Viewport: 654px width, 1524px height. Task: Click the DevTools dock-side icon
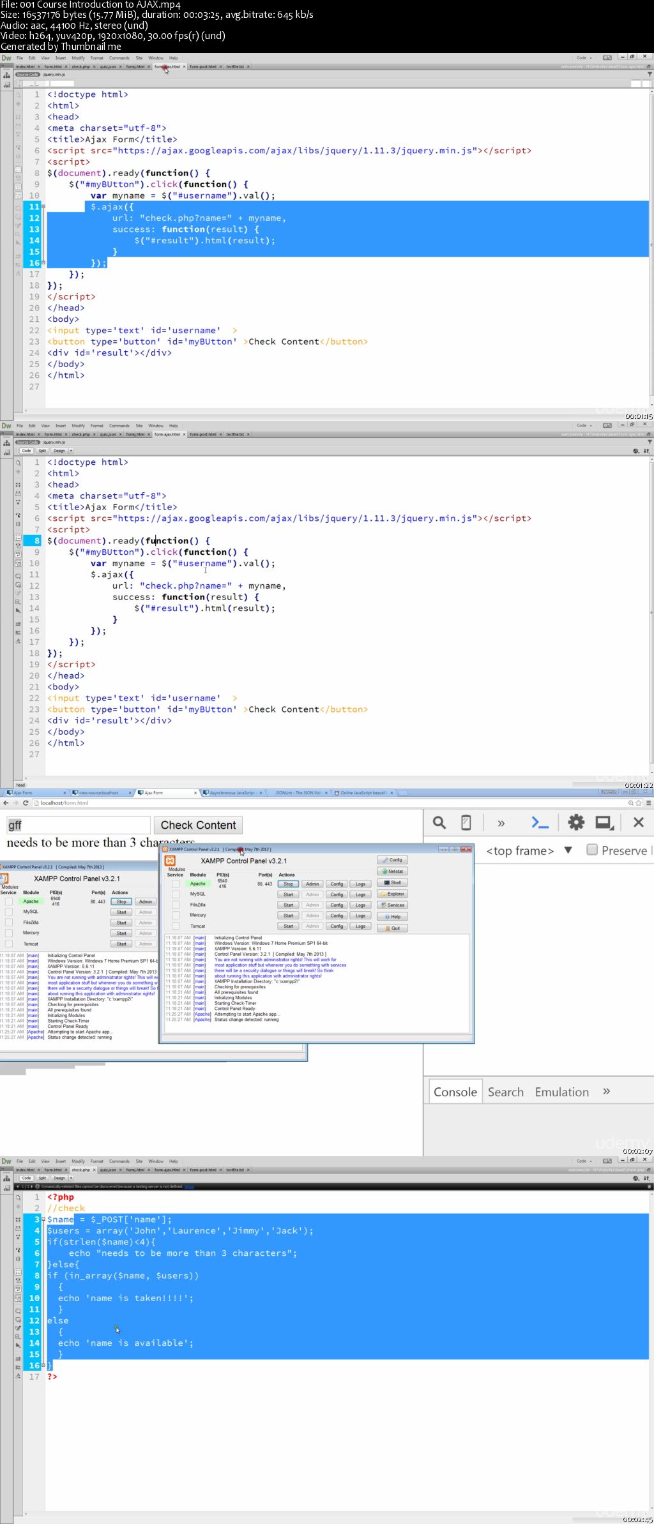(x=604, y=822)
